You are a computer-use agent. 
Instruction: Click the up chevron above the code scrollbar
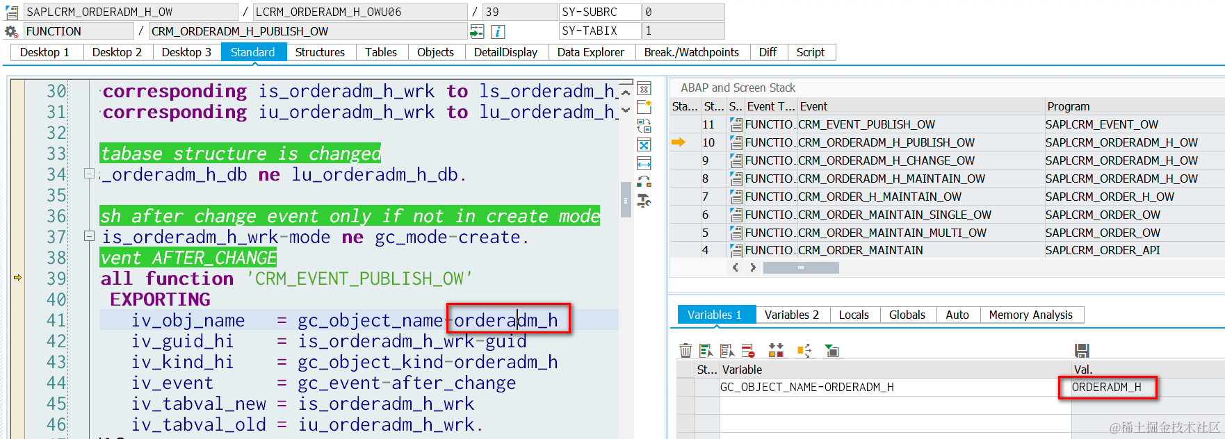coord(626,92)
